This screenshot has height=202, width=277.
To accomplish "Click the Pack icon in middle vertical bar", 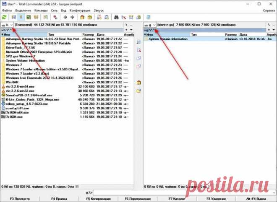I will pos(138,83).
